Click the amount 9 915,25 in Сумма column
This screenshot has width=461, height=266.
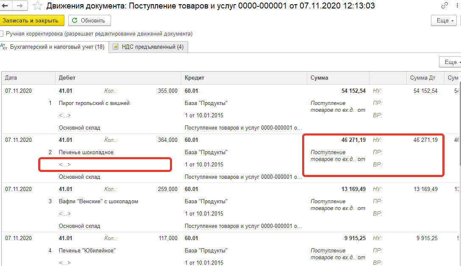coord(355,238)
